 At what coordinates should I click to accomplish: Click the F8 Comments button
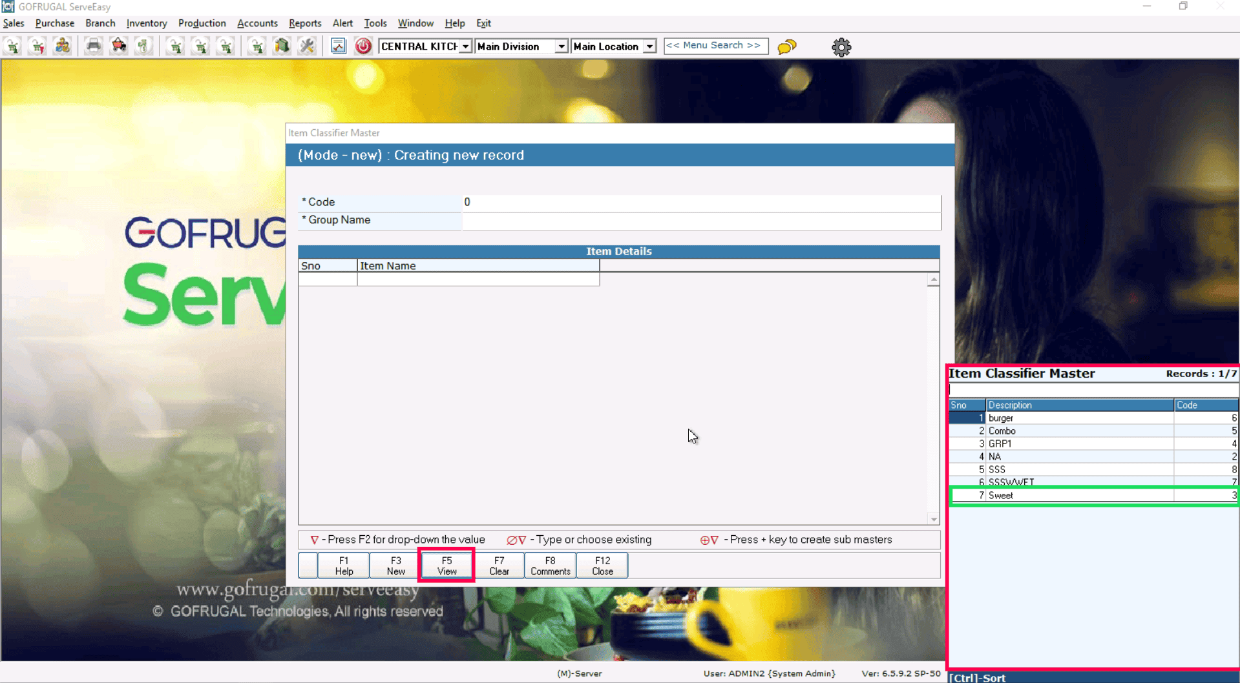(x=551, y=566)
